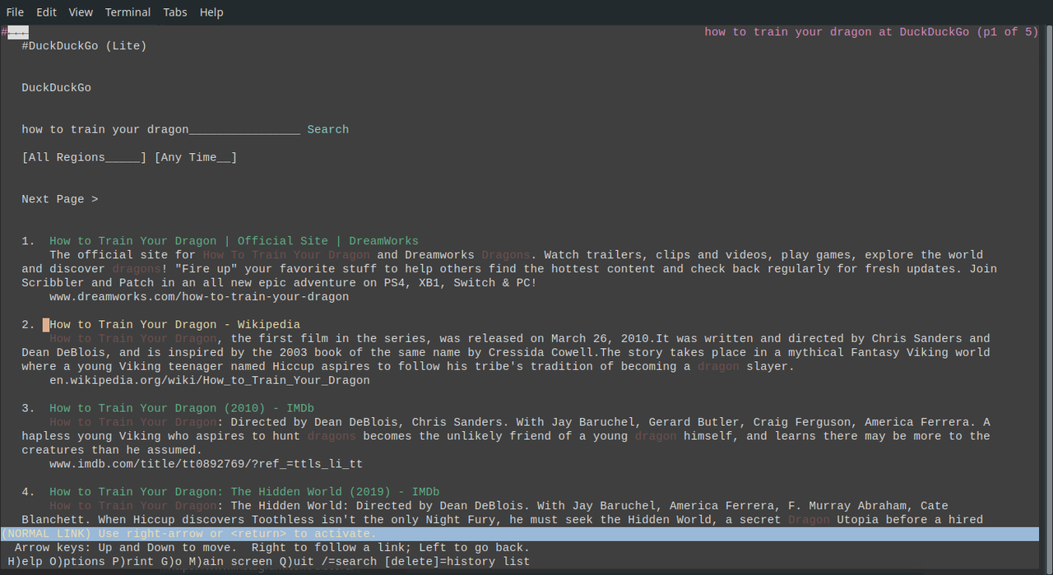Open the Tabs menu
Screen dimensions: 1053x575
click(x=175, y=12)
